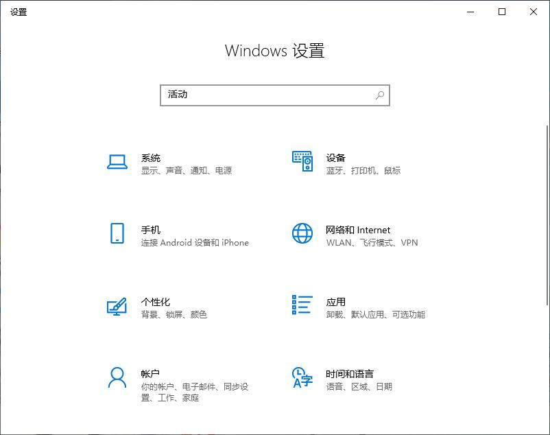Open 网络和 Internet category title
This screenshot has height=435, width=550.
point(358,230)
